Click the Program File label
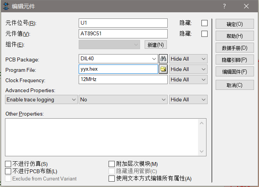 (x=21, y=70)
